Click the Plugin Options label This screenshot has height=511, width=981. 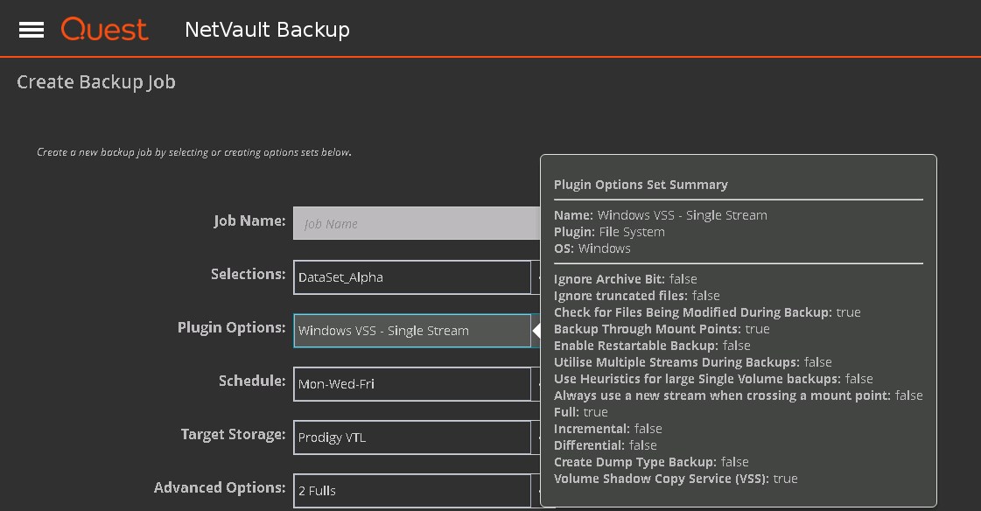(x=231, y=328)
